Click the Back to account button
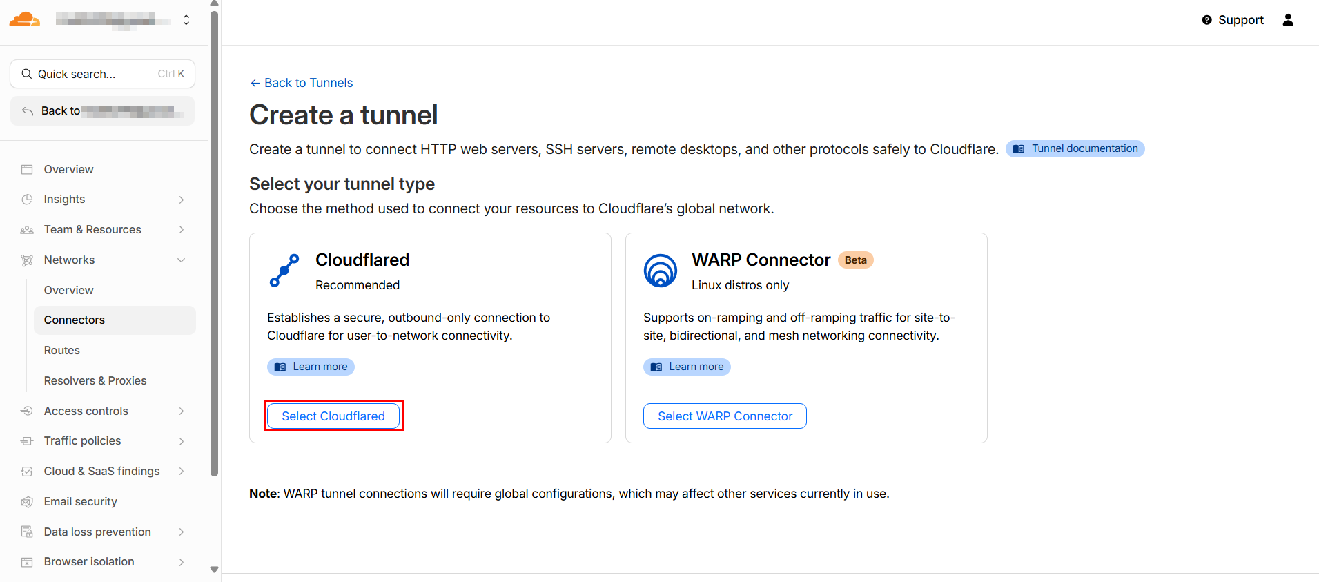 [102, 111]
